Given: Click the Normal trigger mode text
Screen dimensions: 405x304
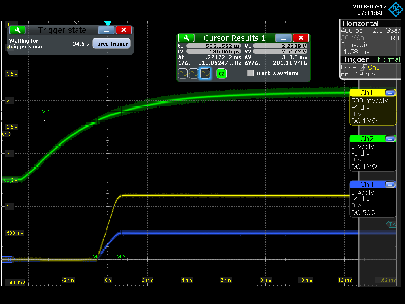Looking at the screenshot, I should 389,59.
